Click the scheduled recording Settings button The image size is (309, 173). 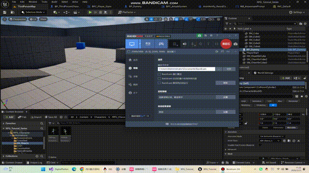[225, 97]
